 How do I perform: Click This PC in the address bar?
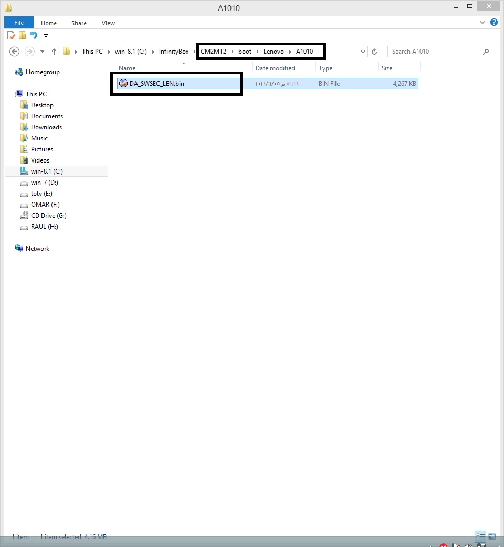click(x=92, y=52)
